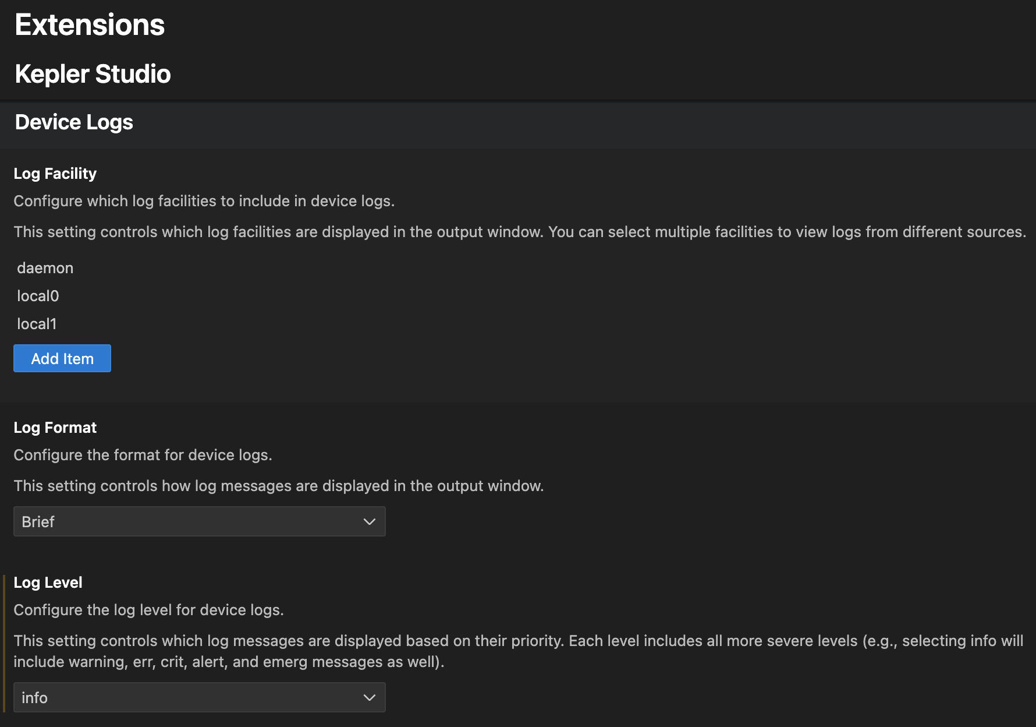The image size is (1036, 727).
Task: Click the Kepler Studio section heading
Action: tap(93, 74)
